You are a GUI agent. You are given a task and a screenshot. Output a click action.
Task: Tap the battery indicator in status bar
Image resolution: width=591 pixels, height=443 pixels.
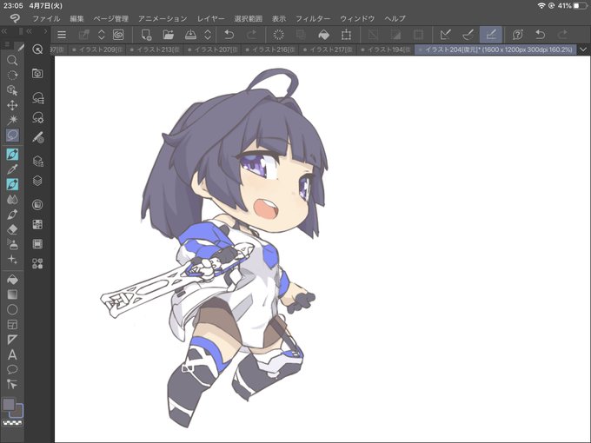(x=580, y=6)
